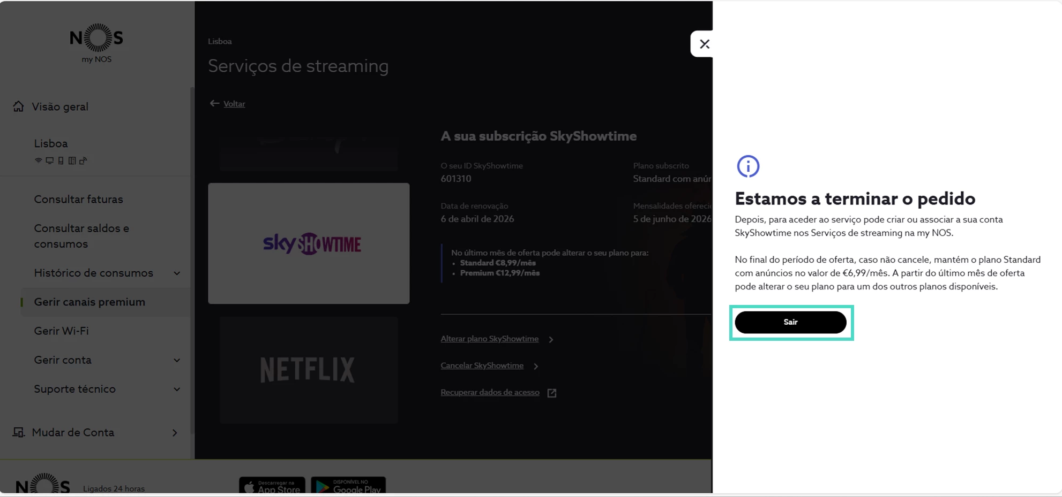The image size is (1062, 497).
Task: Click the renewal date 6 de abril de 2026
Action: point(477,219)
